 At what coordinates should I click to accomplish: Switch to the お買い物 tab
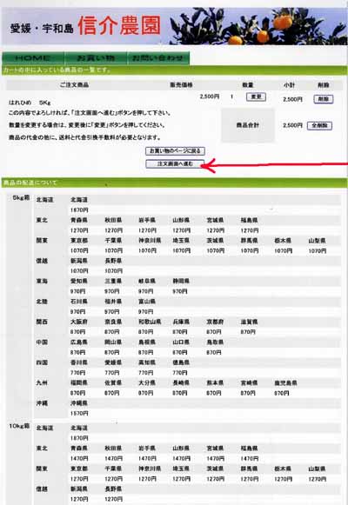(96, 58)
